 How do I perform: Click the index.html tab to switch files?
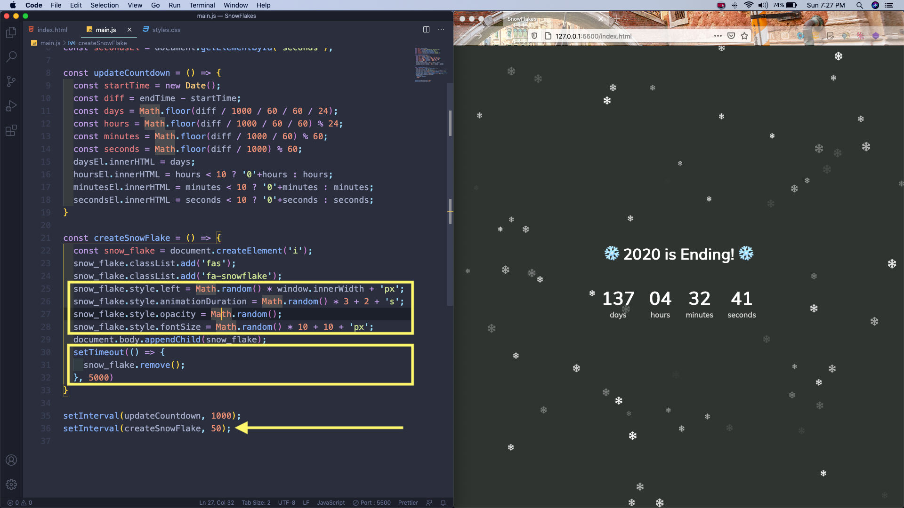(x=52, y=29)
